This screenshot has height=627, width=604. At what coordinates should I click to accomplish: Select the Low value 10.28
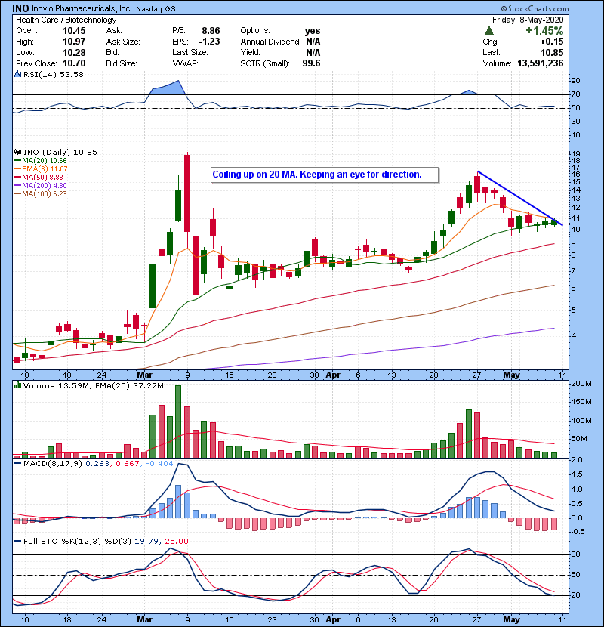click(74, 52)
